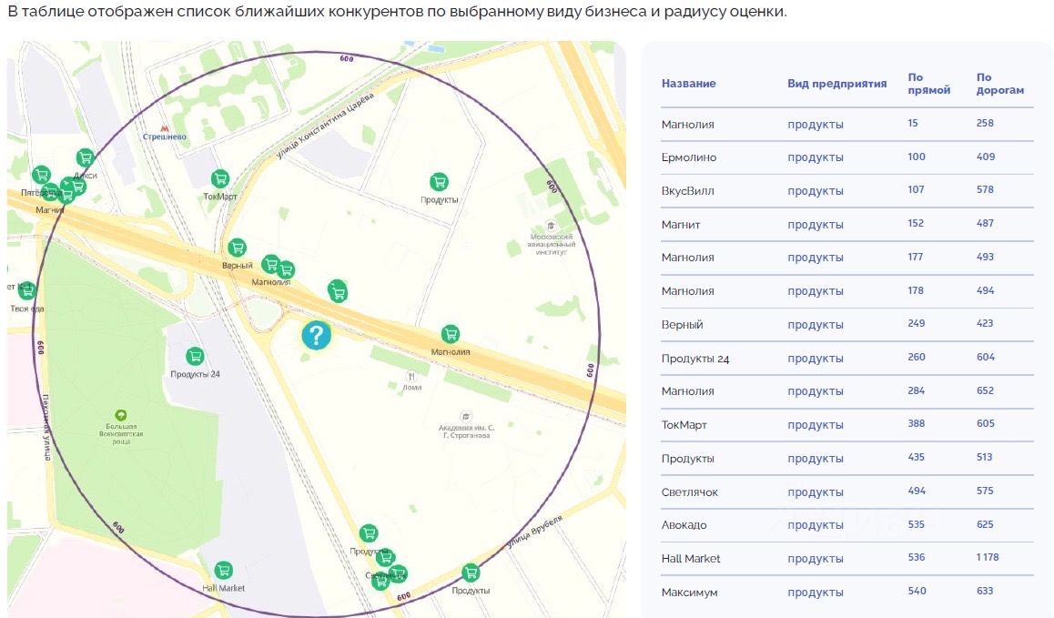The height and width of the screenshot is (618, 1054).
Task: Click the Верный store cart marker
Action: tap(237, 248)
